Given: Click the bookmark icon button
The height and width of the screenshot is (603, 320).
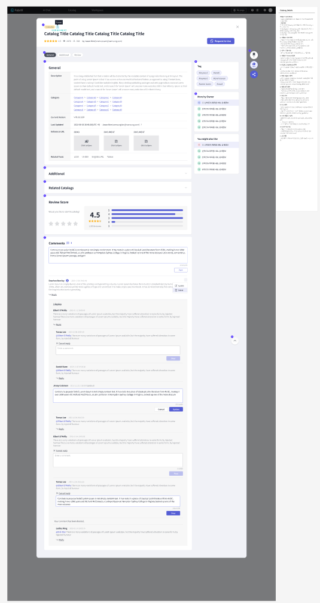Looking at the screenshot, I should click(254, 55).
